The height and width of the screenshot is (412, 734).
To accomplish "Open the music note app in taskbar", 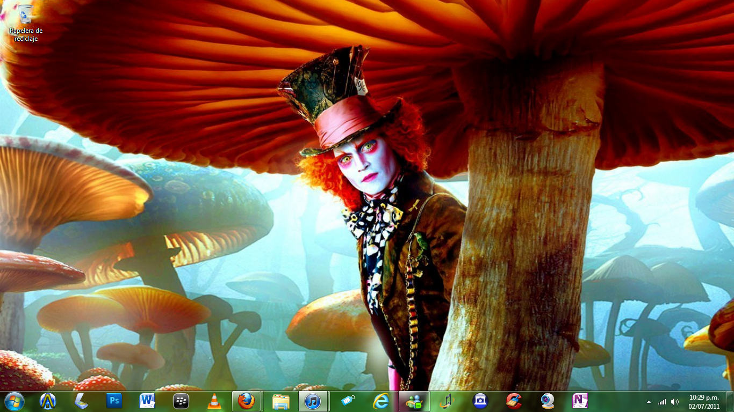I will click(x=447, y=401).
